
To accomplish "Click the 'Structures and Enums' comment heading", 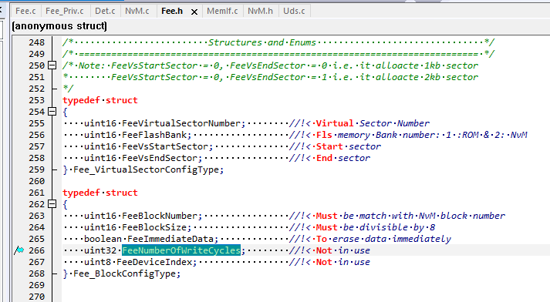I will click(x=262, y=42).
